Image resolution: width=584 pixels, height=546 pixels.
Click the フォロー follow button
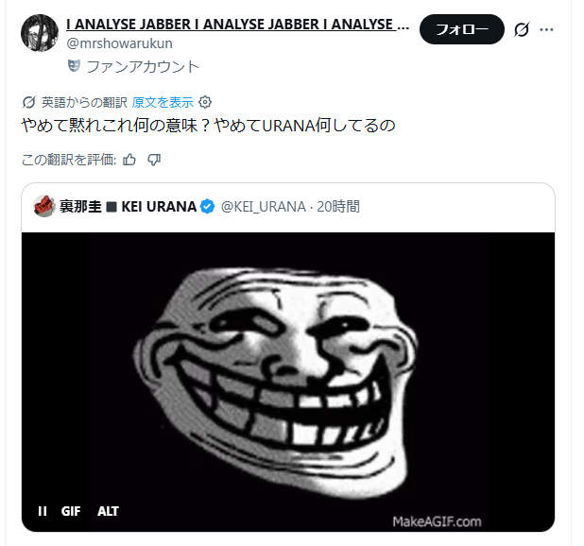point(462,29)
